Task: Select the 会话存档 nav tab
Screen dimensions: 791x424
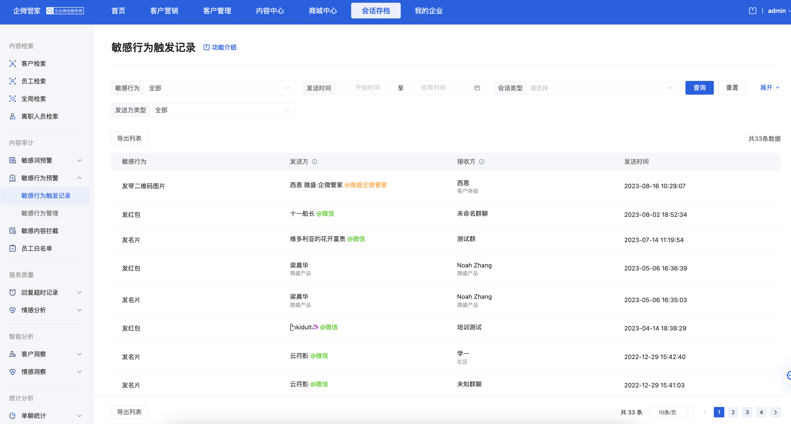Action: 376,11
